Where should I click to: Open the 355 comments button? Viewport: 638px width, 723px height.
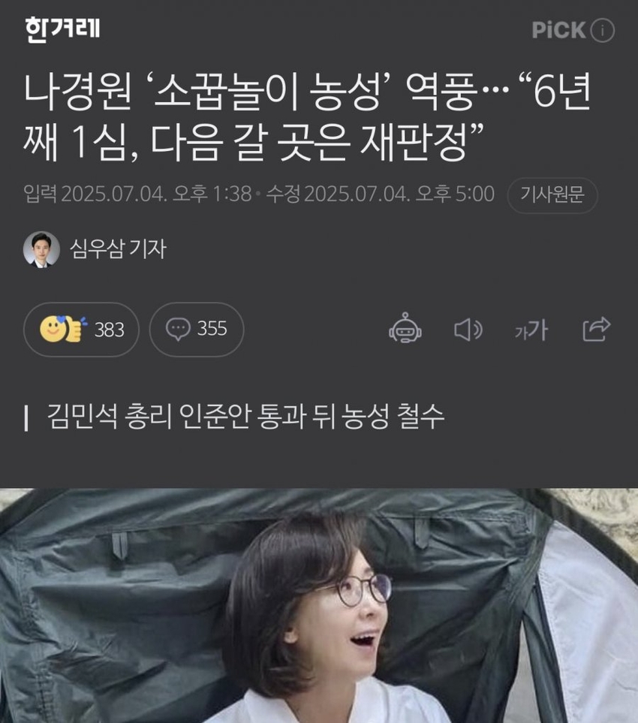point(197,330)
